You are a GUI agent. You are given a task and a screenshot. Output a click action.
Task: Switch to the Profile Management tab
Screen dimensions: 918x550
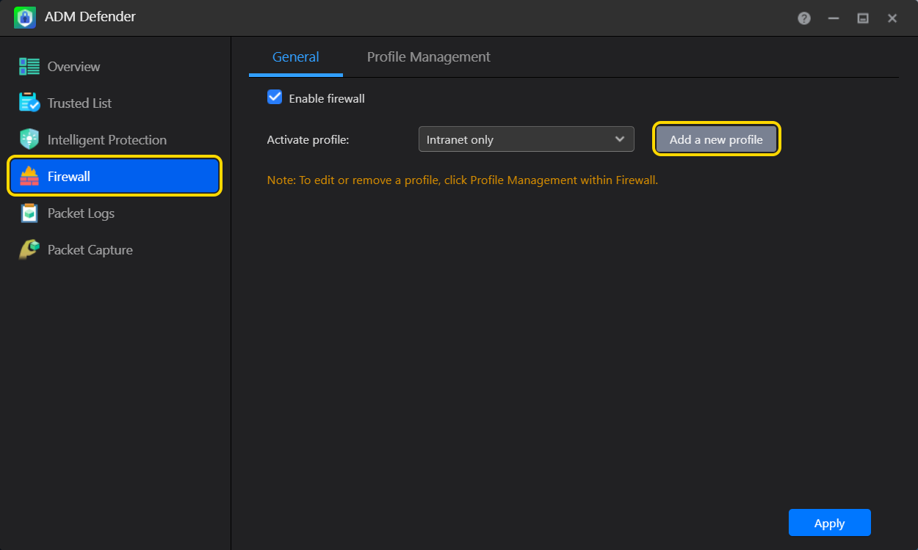point(429,57)
